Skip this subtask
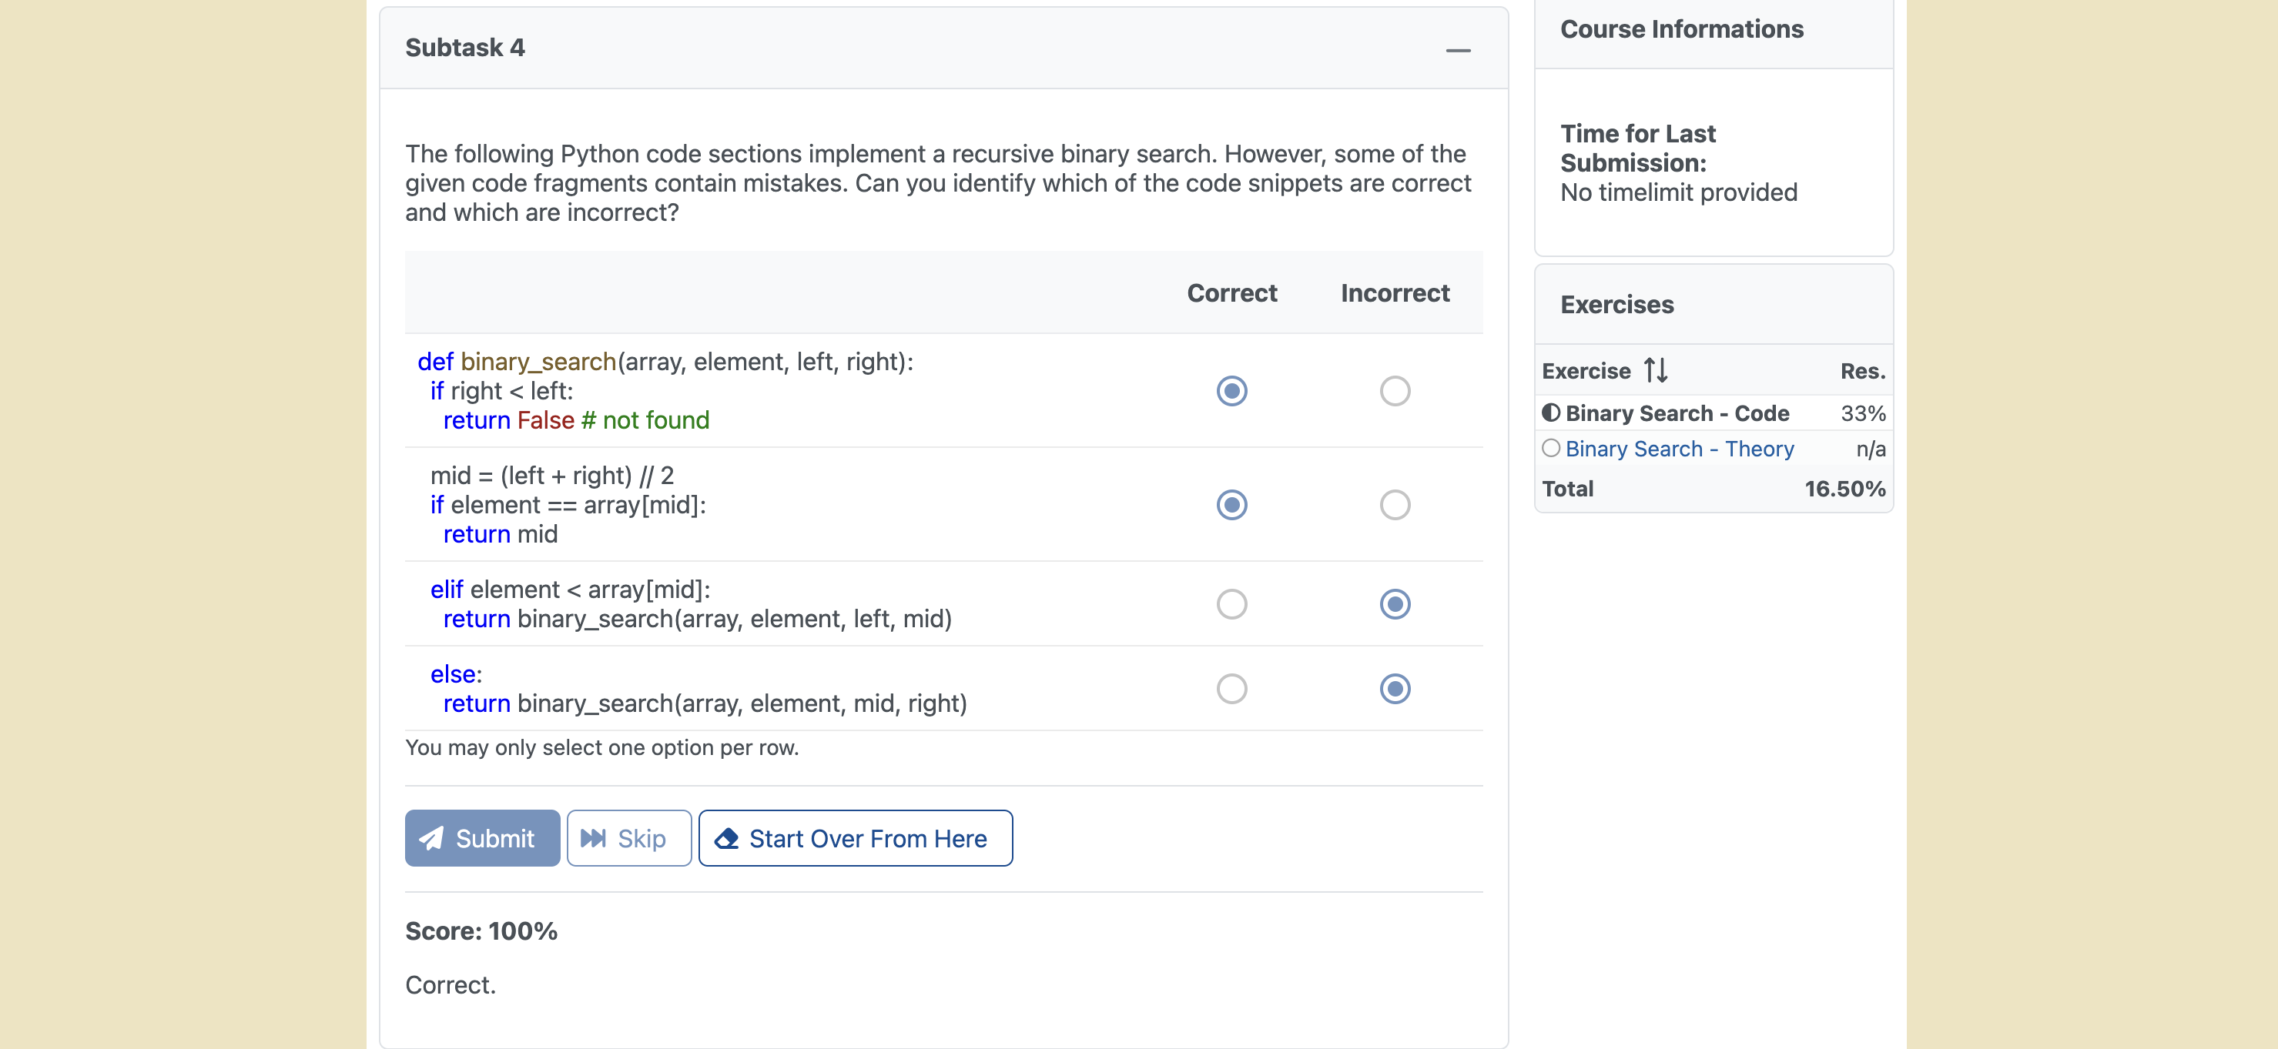2278x1049 pixels. [628, 838]
